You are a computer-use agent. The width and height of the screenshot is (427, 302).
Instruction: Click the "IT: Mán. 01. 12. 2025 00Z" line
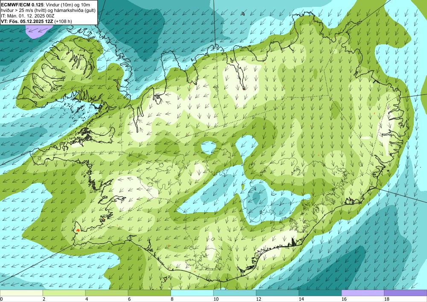click(x=27, y=16)
